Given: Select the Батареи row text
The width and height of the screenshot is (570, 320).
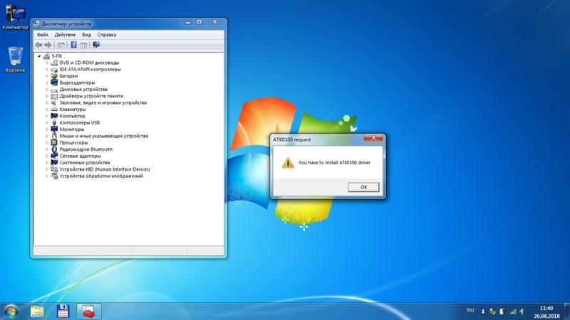Looking at the screenshot, I should 68,76.
